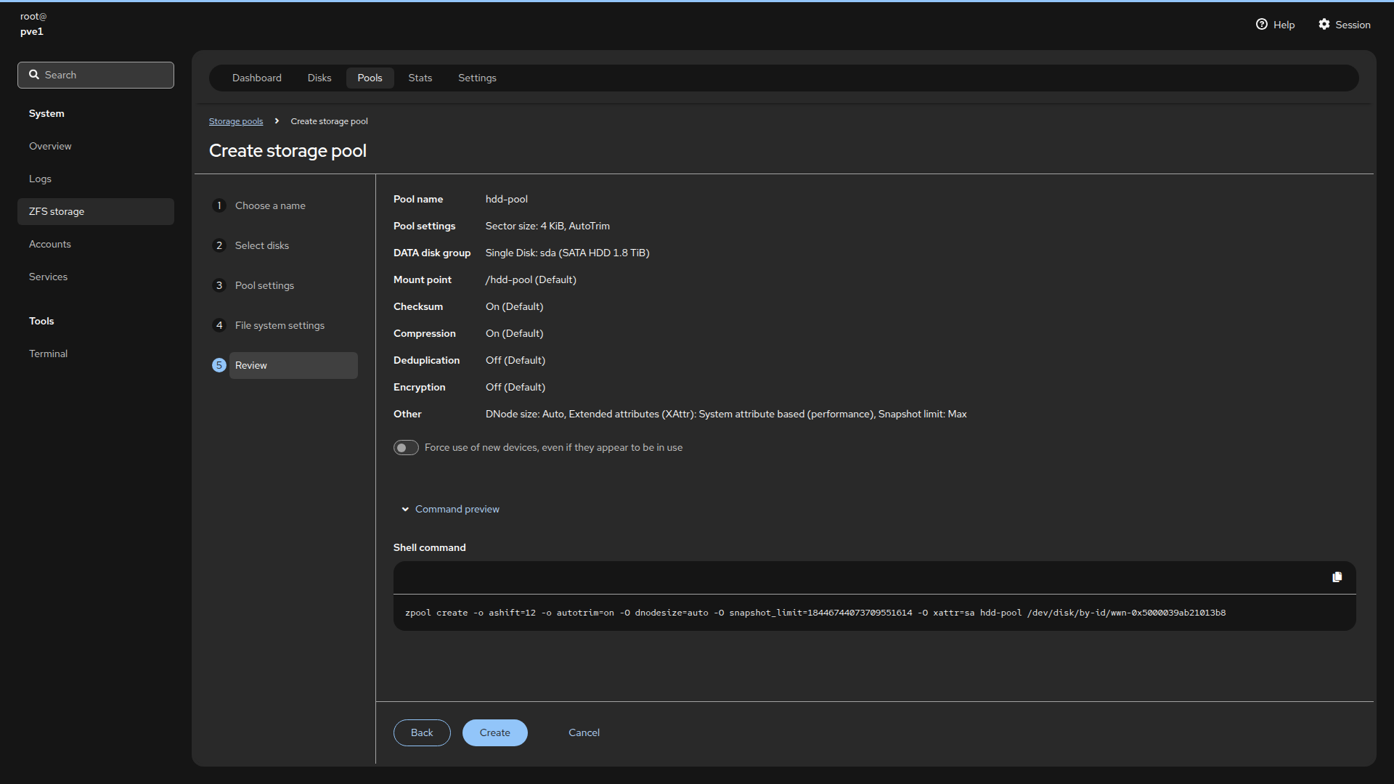
Task: Open the Logs page in sidebar
Action: (x=40, y=179)
